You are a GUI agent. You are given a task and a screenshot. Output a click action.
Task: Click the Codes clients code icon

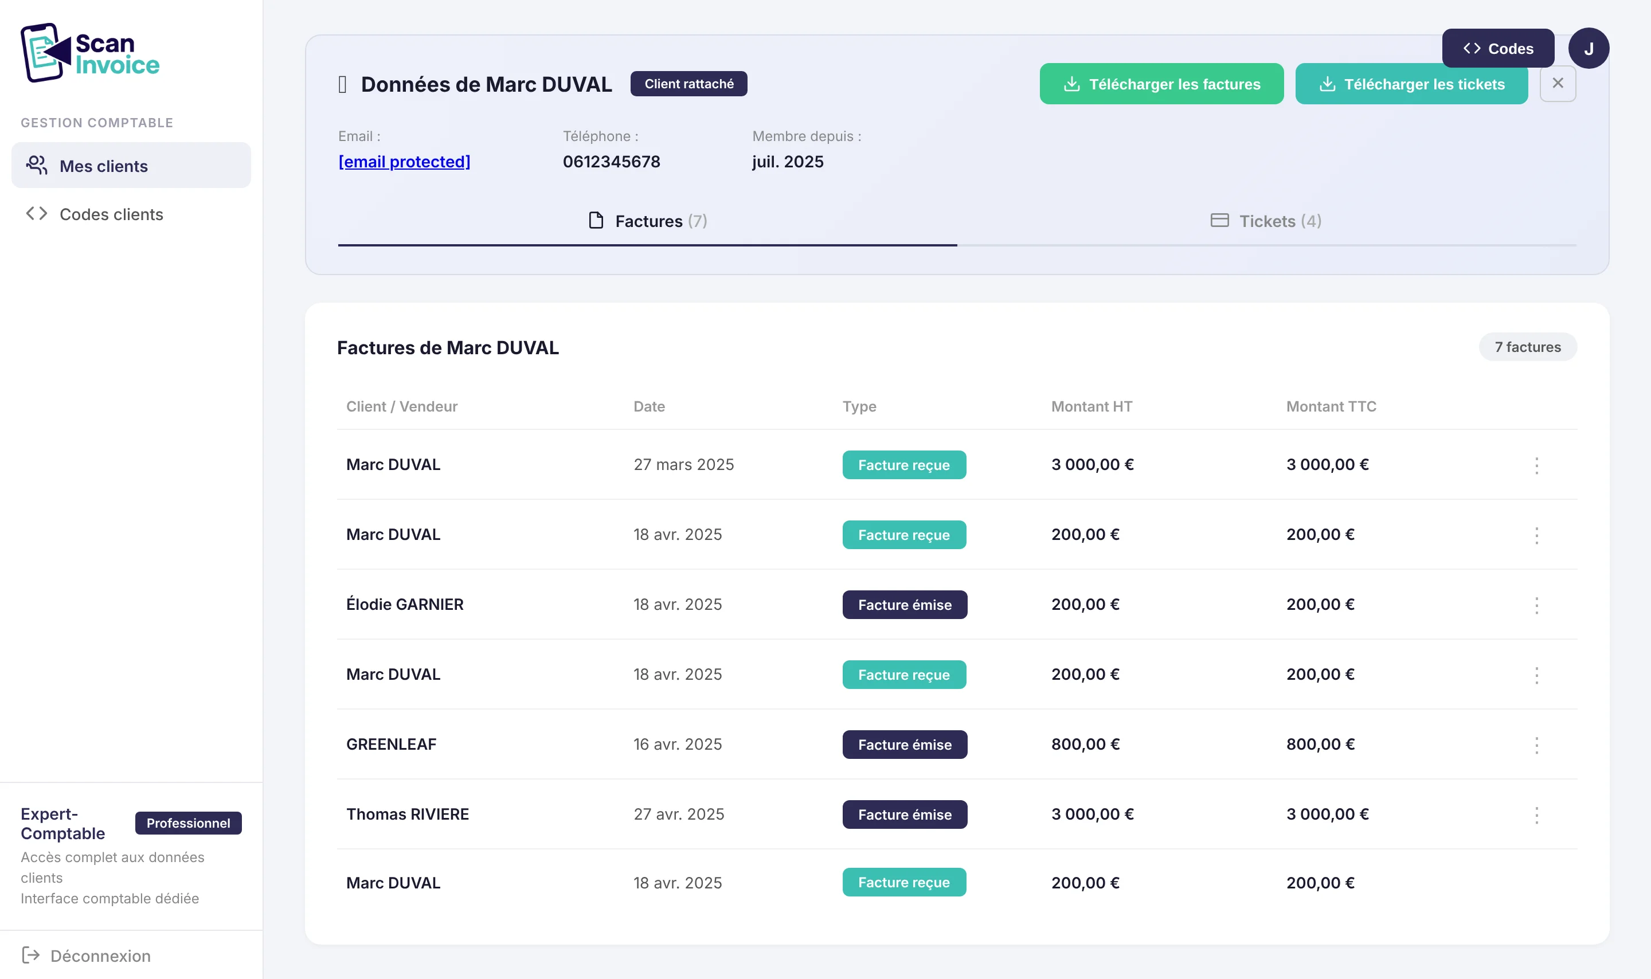(36, 213)
